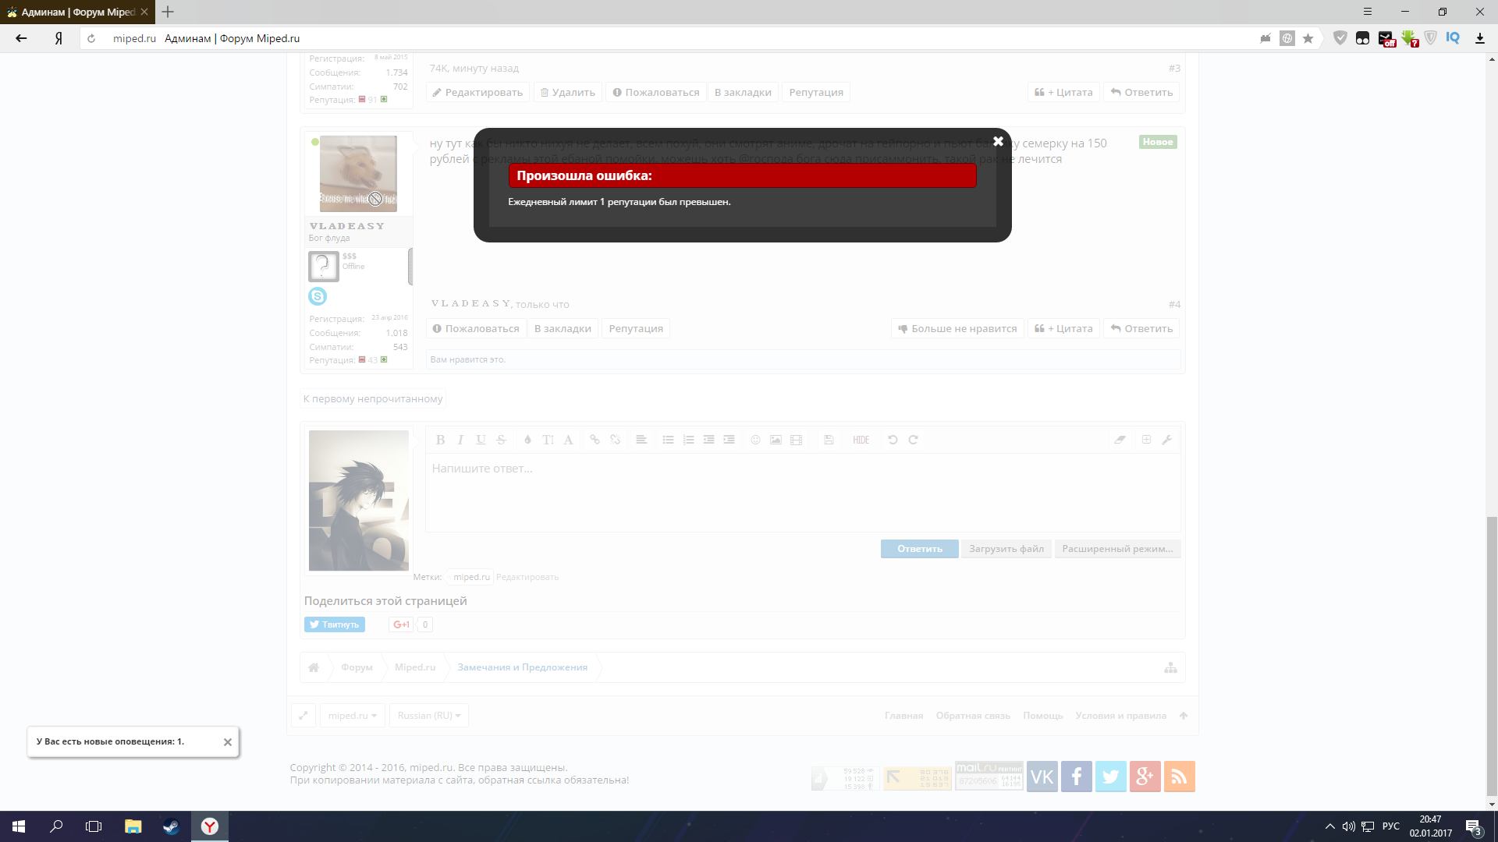Open File Explorer from the taskbar
Image resolution: width=1498 pixels, height=842 pixels.
pos(133,826)
